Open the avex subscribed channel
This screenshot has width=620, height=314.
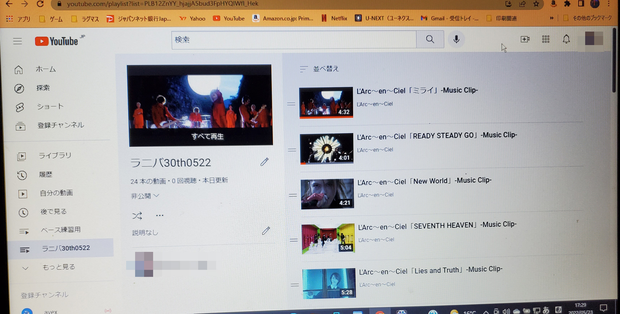[x=51, y=311]
